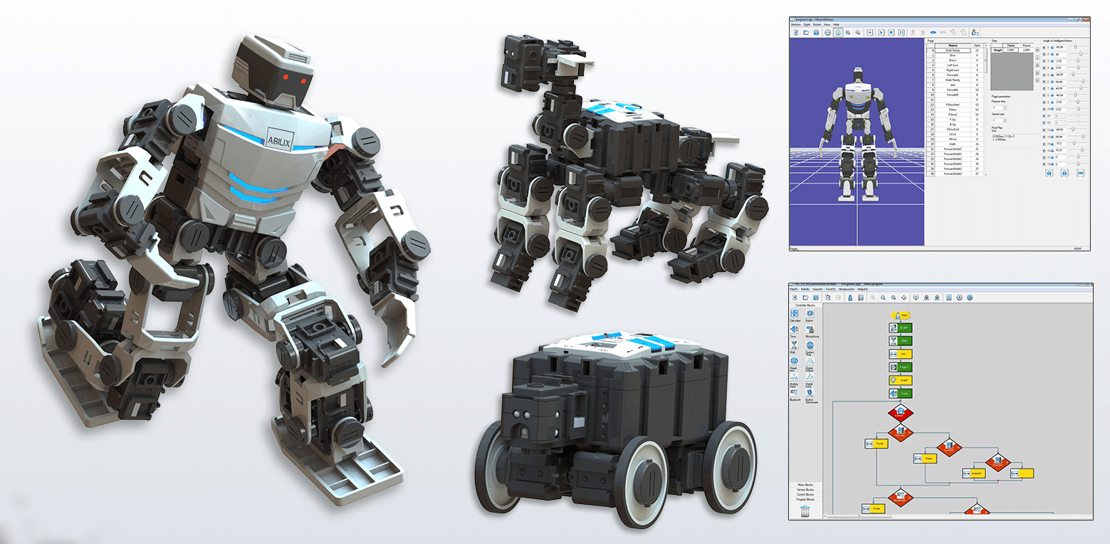
Task: Click the OK button below motor angles
Action: pos(1080,172)
